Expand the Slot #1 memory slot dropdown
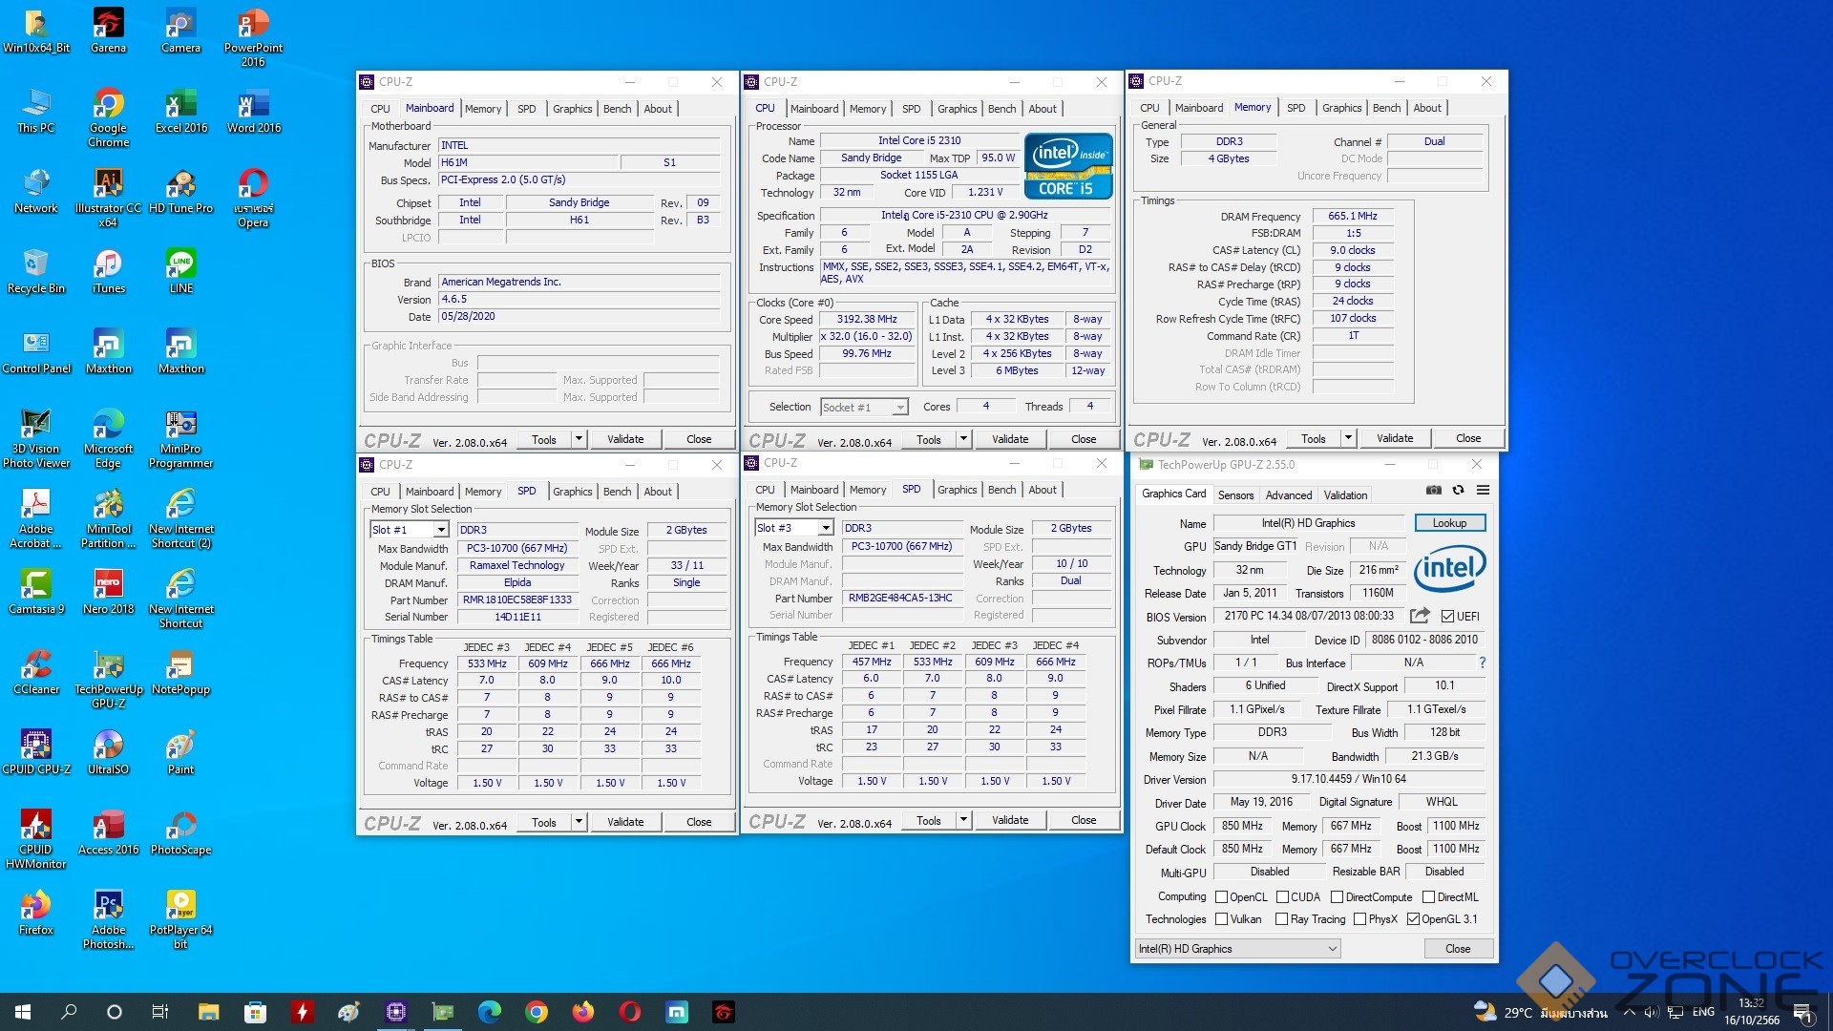This screenshot has width=1833, height=1031. pyautogui.click(x=440, y=530)
